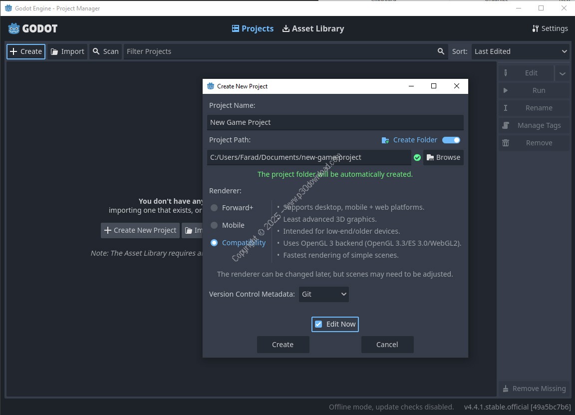
Task: Select the Forward+ renderer
Action: pos(232,208)
